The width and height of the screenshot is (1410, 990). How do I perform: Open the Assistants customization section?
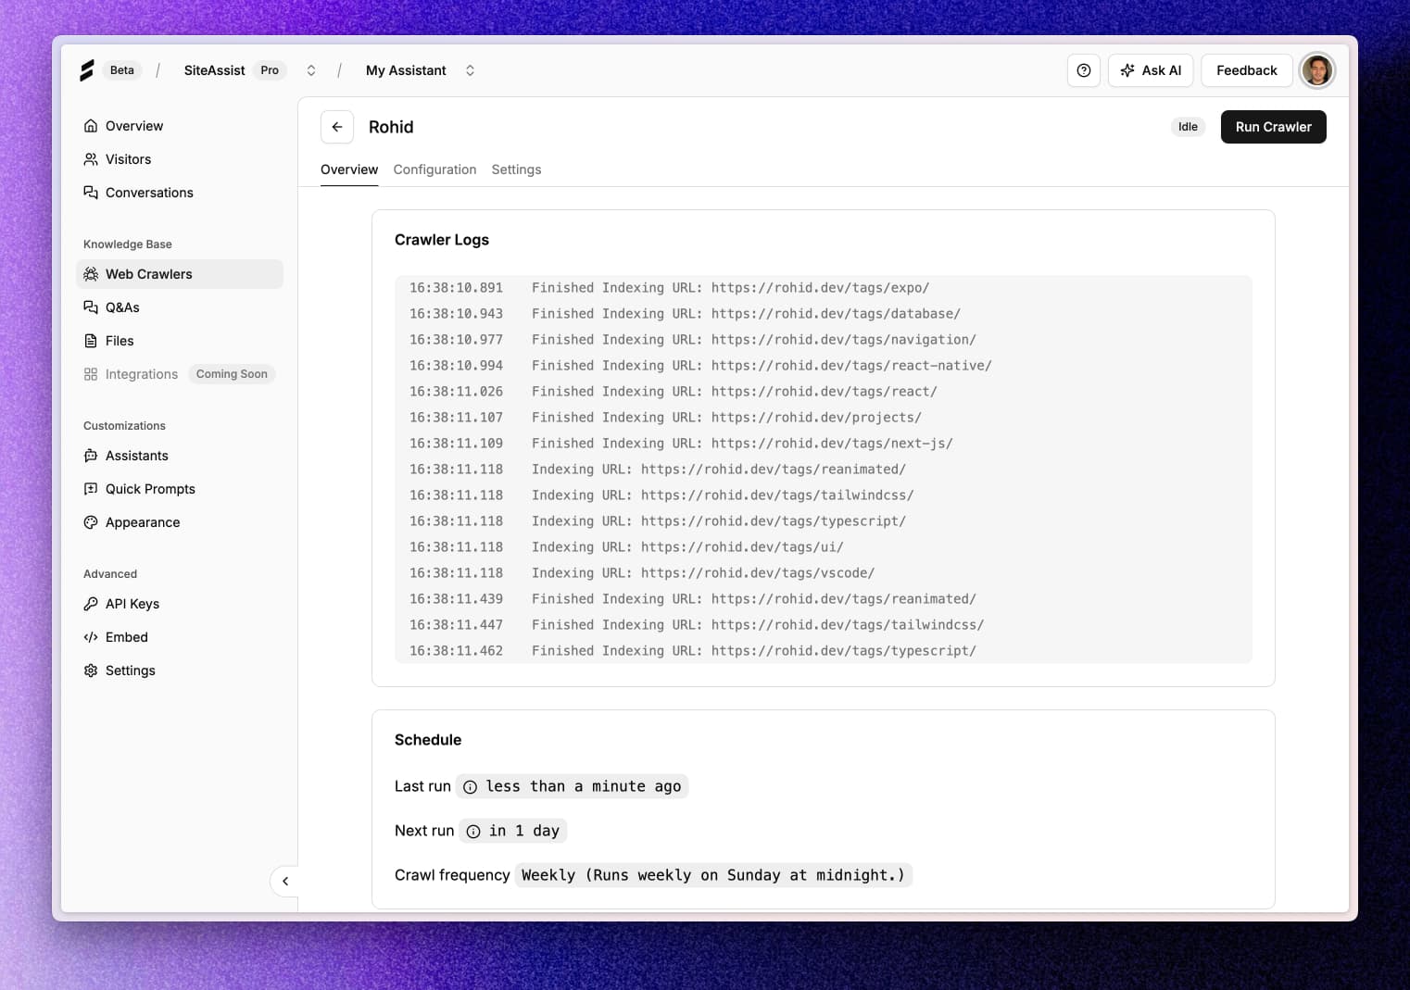137,456
